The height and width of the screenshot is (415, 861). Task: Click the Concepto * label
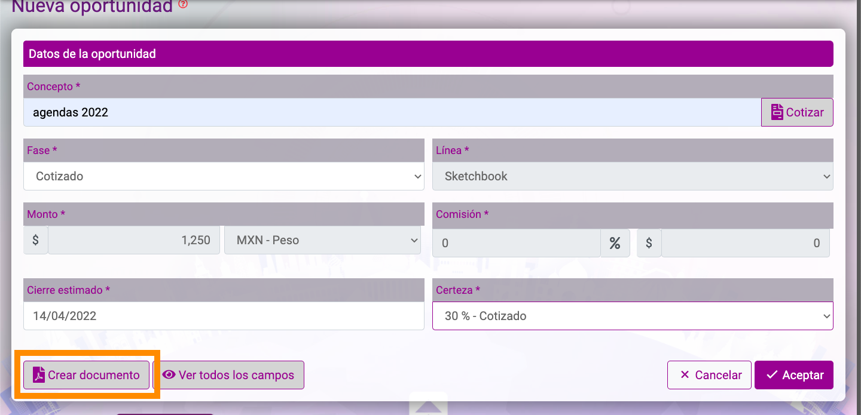pos(54,87)
